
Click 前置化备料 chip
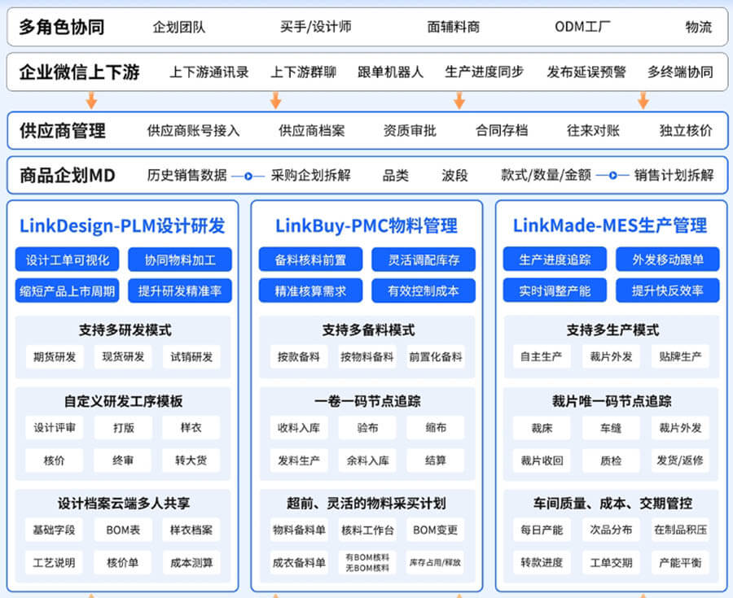(436, 357)
